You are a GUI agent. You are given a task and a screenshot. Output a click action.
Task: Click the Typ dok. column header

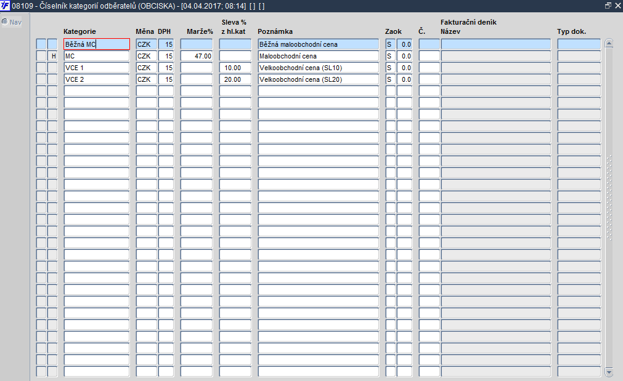(x=571, y=31)
